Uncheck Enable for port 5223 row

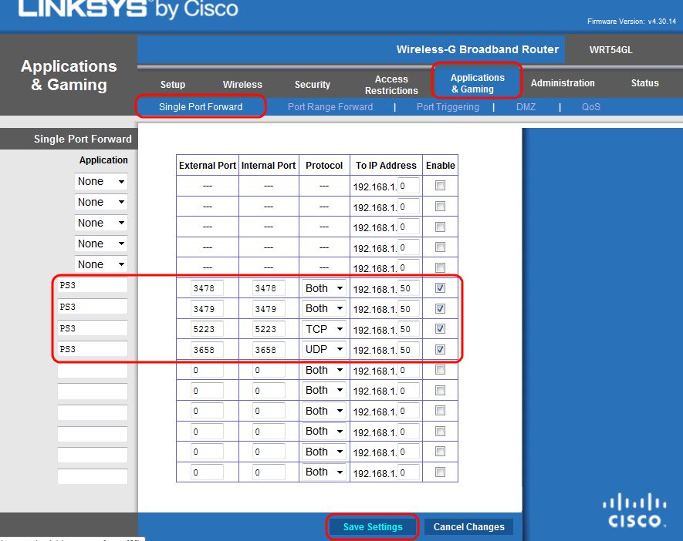[x=440, y=329]
